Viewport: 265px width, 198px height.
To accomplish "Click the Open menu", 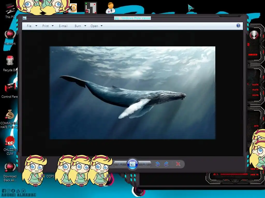I will click(94, 26).
